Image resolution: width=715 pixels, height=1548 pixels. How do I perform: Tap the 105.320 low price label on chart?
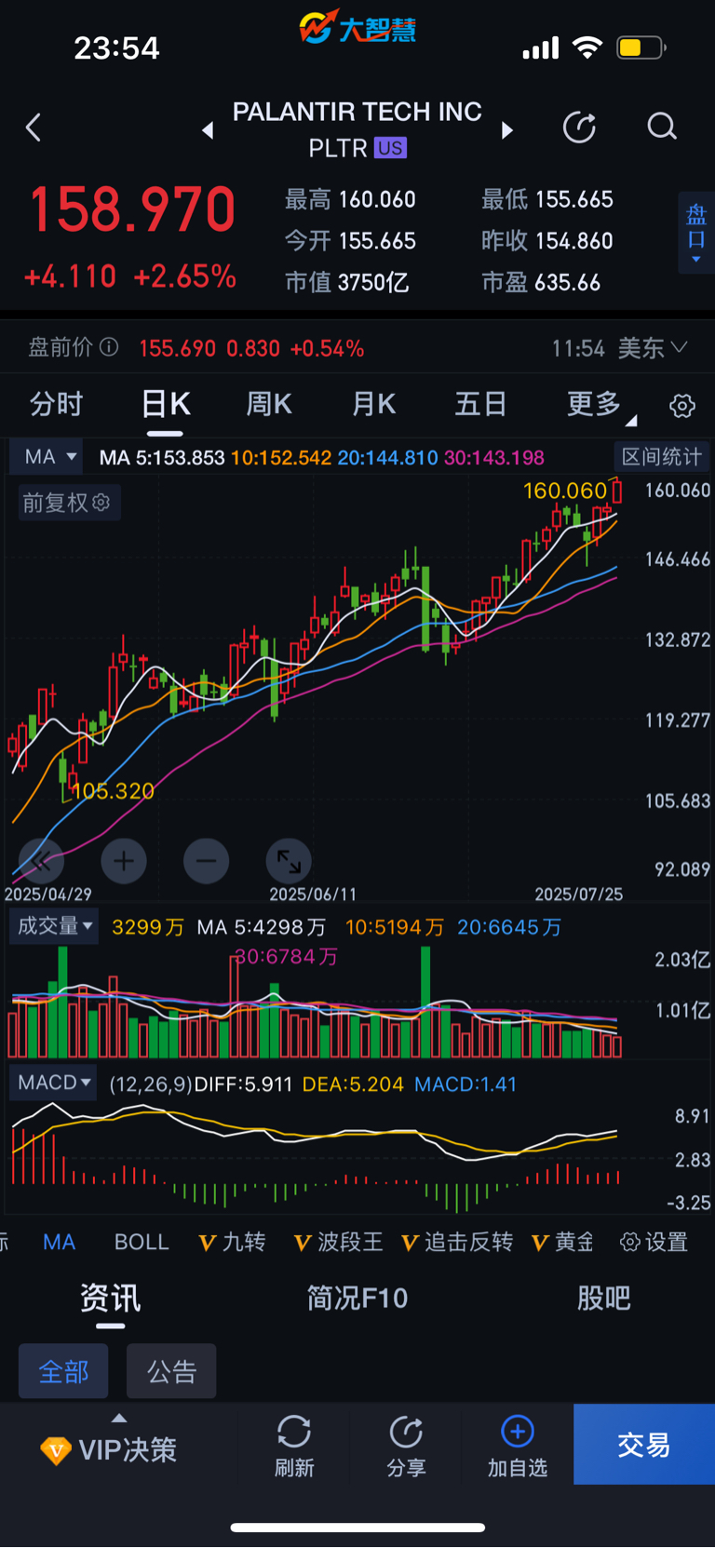click(113, 791)
